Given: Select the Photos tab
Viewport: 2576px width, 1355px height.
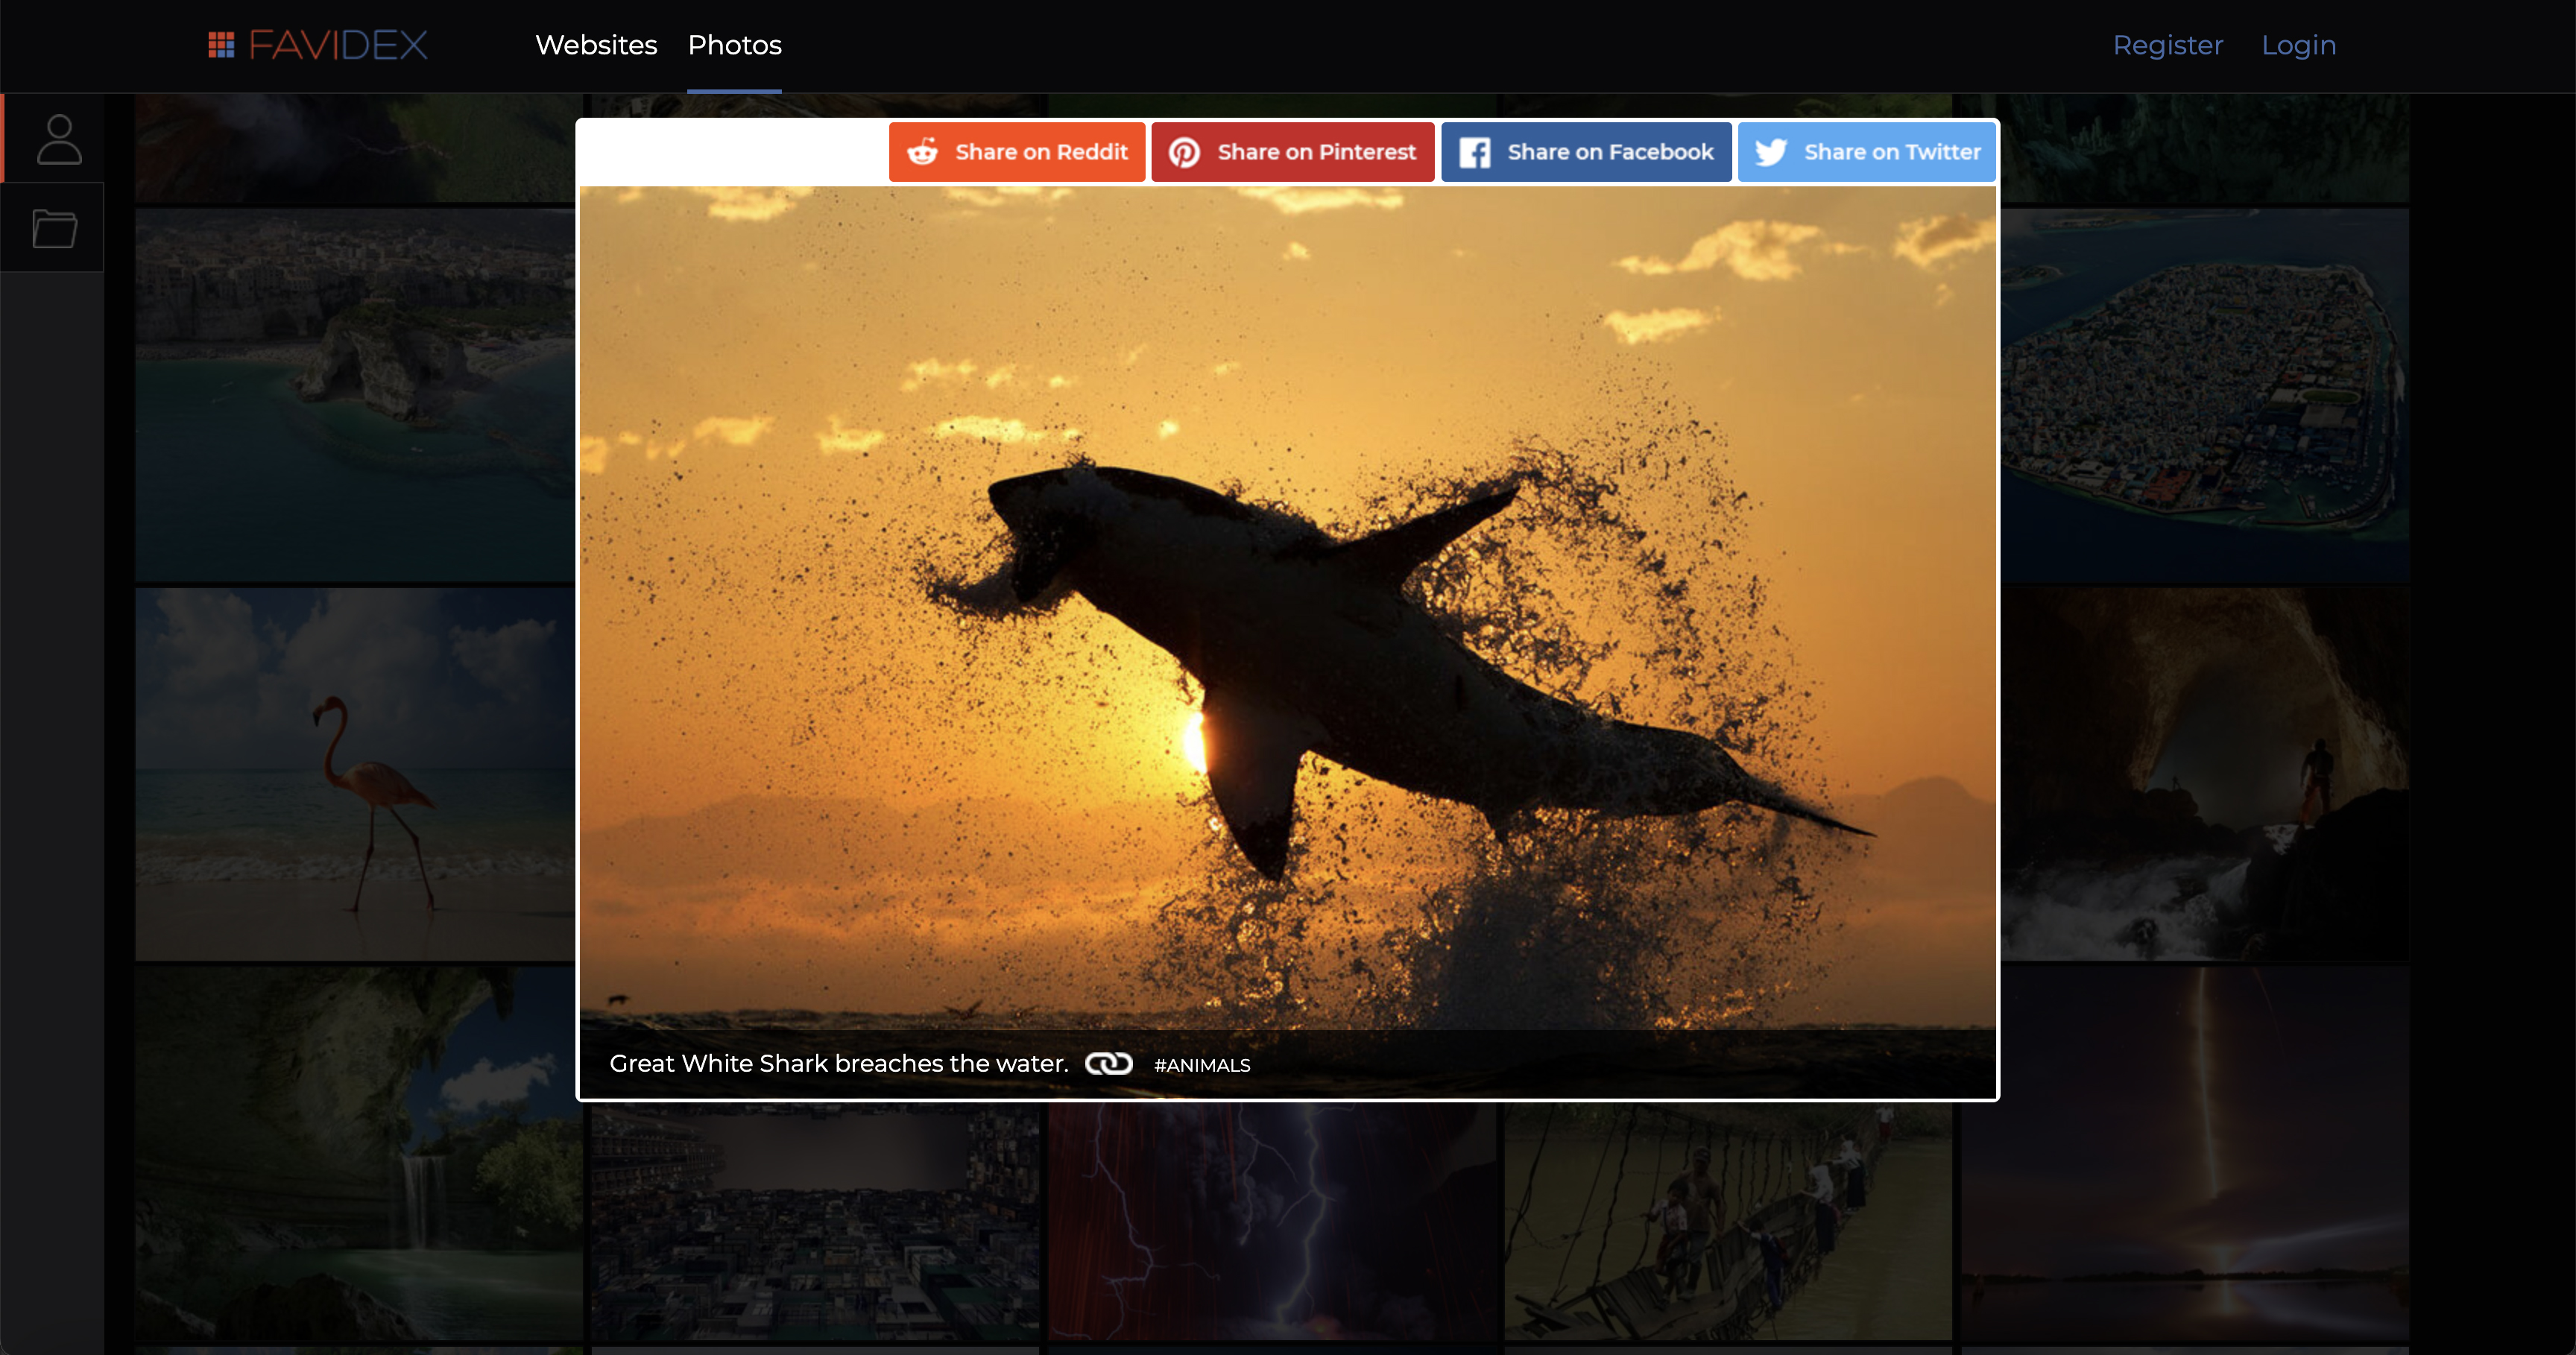Looking at the screenshot, I should point(734,45).
